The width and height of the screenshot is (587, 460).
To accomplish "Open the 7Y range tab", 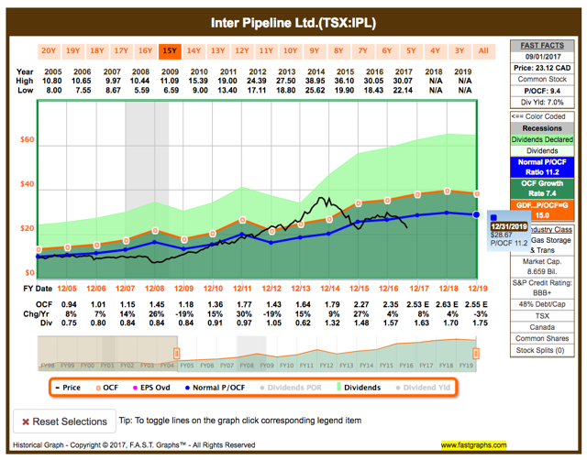I will tap(363, 51).
